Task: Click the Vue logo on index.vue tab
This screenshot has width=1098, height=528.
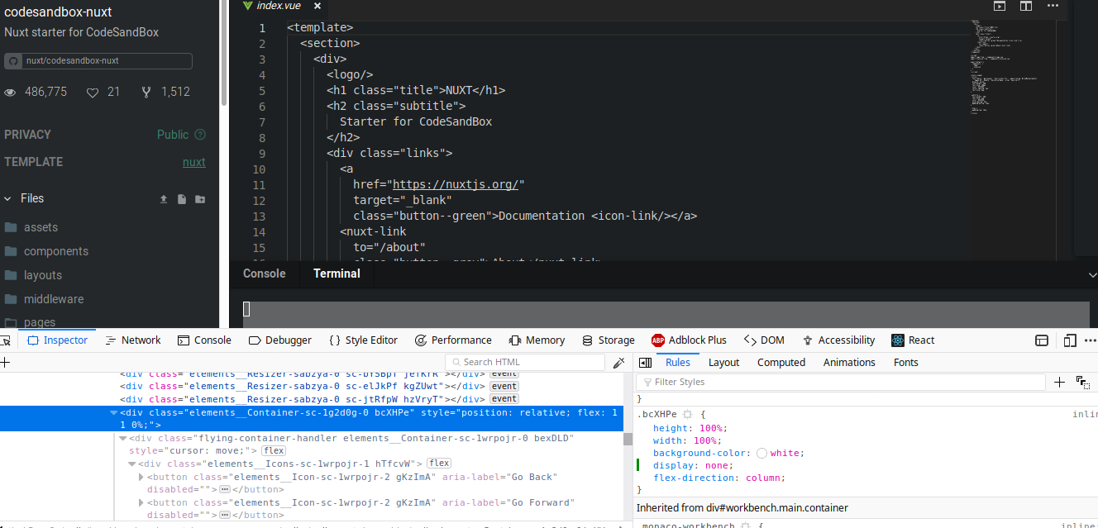Action: pos(247,5)
